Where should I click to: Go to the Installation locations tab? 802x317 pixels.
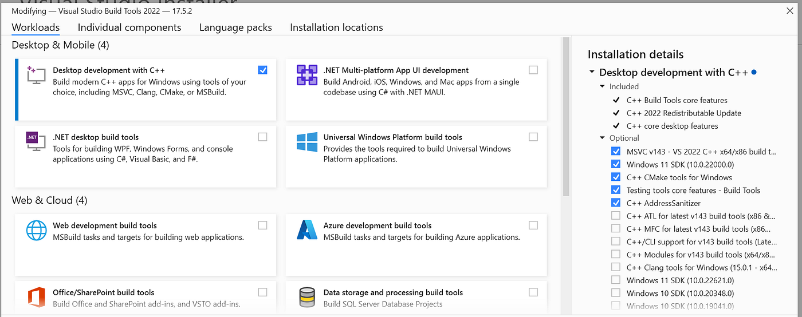pyautogui.click(x=336, y=27)
